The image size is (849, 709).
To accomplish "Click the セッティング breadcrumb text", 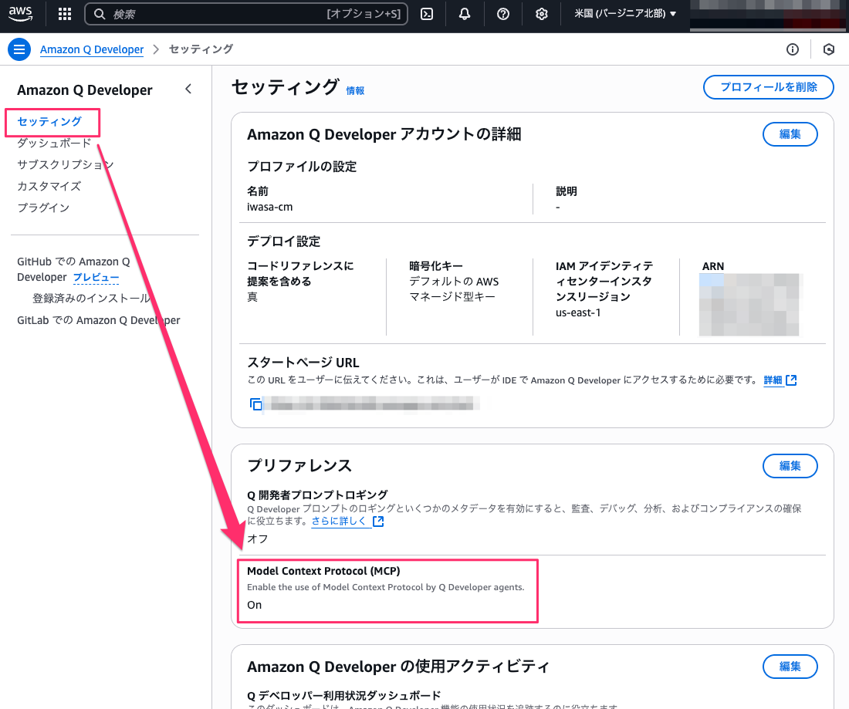I will [201, 49].
